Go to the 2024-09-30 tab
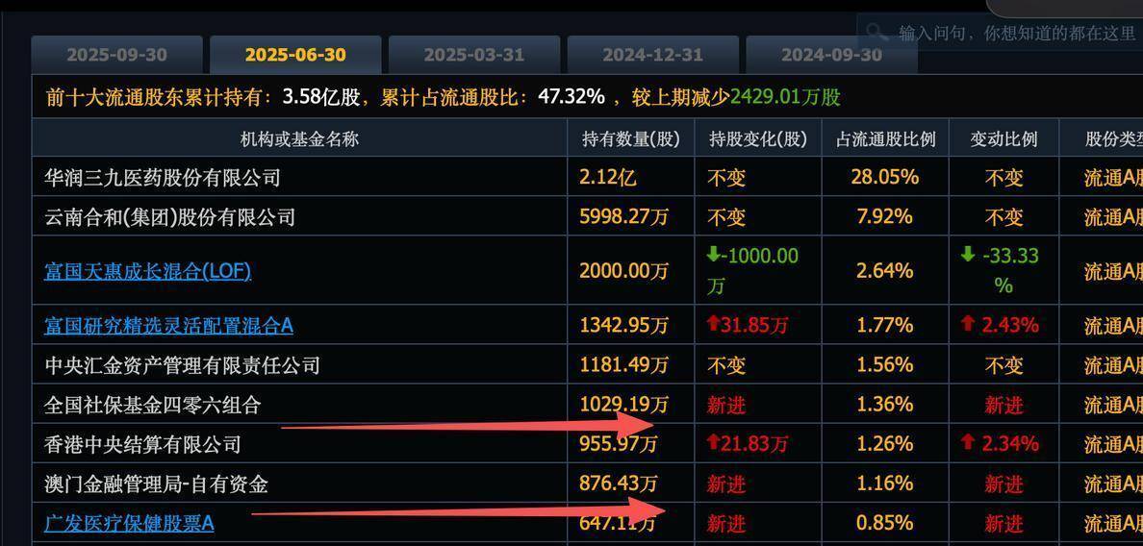The width and height of the screenshot is (1143, 546). pyautogui.click(x=831, y=55)
